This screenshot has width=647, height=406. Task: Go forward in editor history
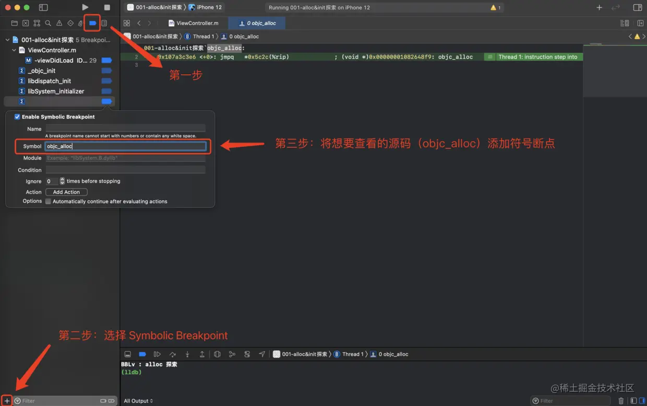coord(149,23)
